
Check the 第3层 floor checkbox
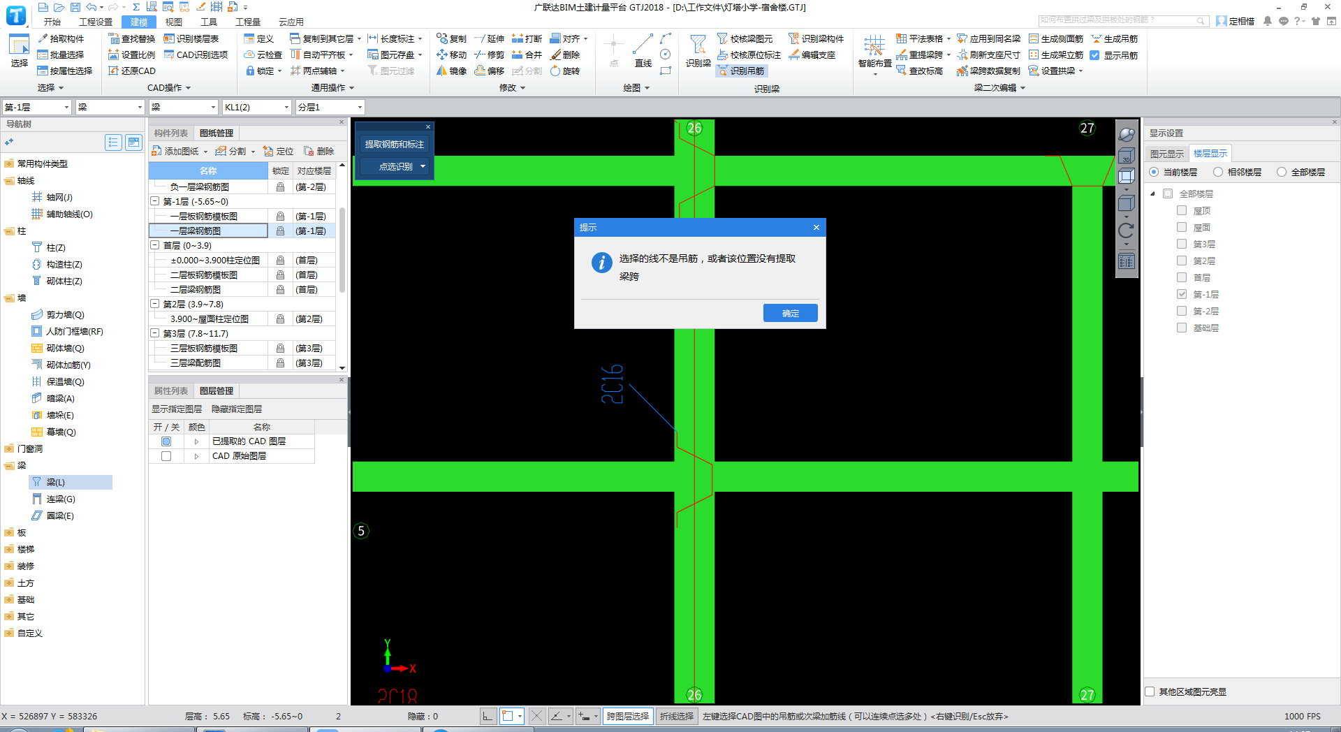(1182, 244)
